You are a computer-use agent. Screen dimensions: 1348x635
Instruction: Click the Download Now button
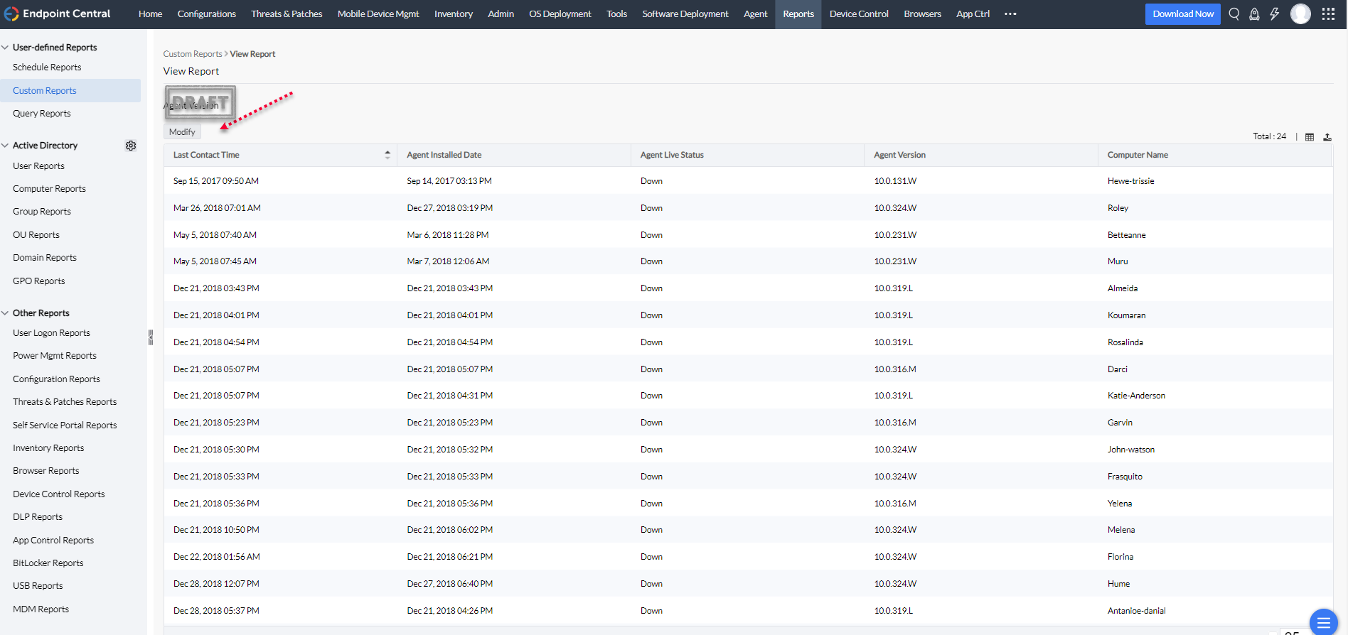click(1182, 14)
